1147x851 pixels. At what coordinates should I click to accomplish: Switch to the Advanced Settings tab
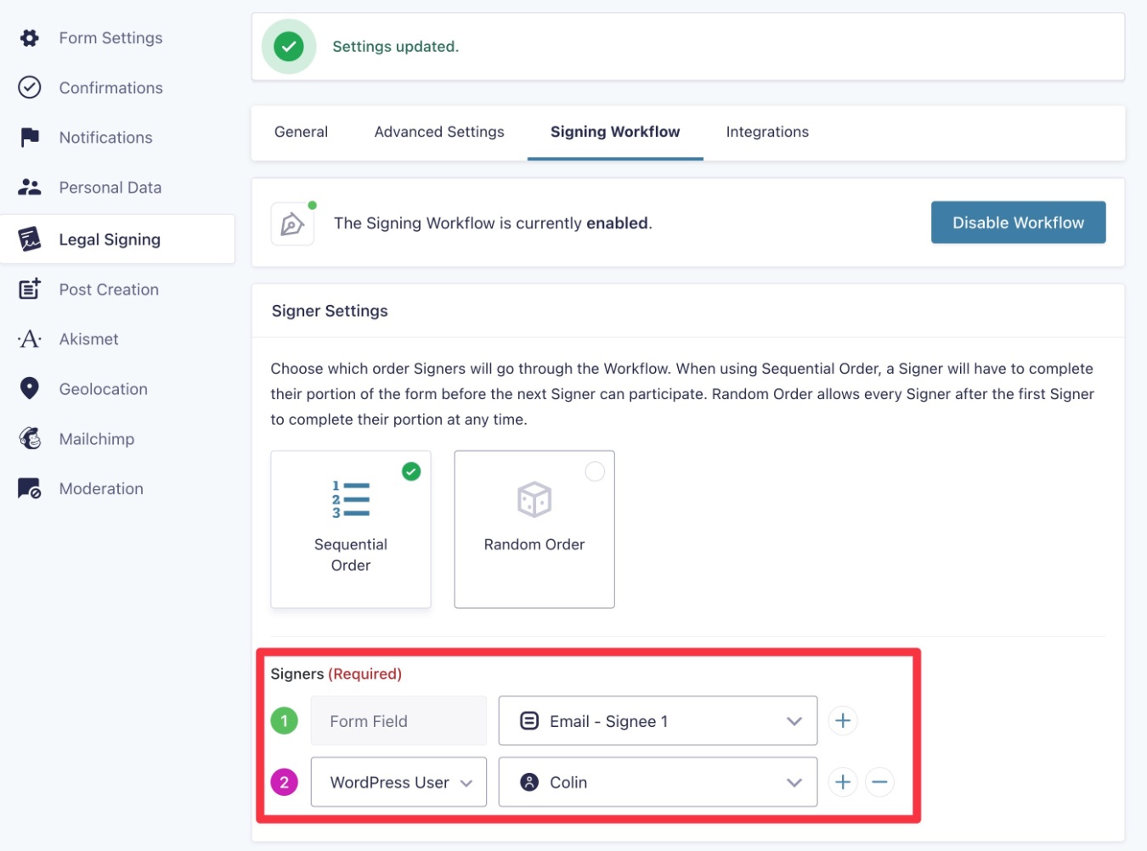(x=439, y=132)
